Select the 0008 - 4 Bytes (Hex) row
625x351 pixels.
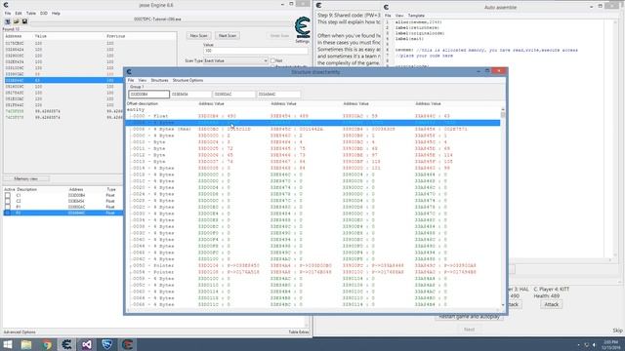pos(312,130)
